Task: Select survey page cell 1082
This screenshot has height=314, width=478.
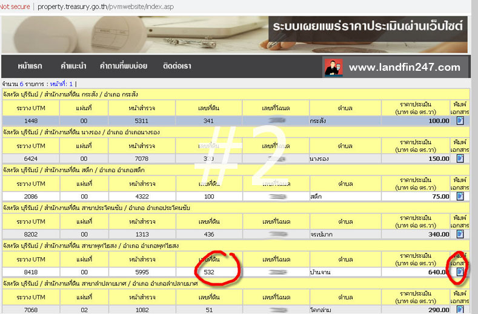Action: (x=142, y=309)
